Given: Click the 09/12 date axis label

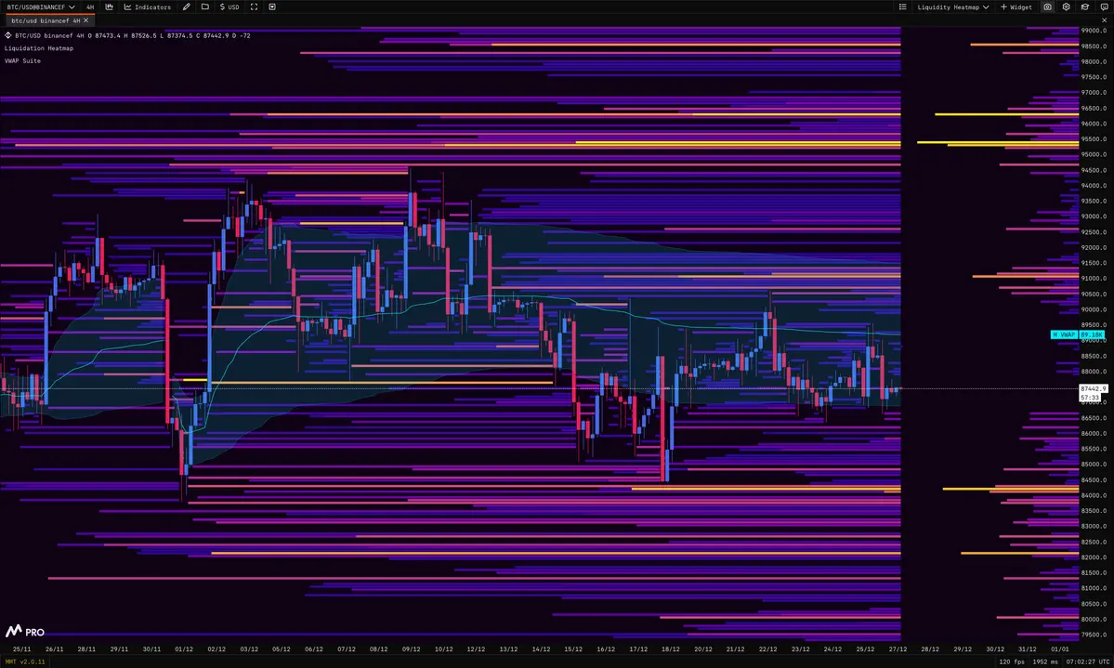Looking at the screenshot, I should 412,648.
